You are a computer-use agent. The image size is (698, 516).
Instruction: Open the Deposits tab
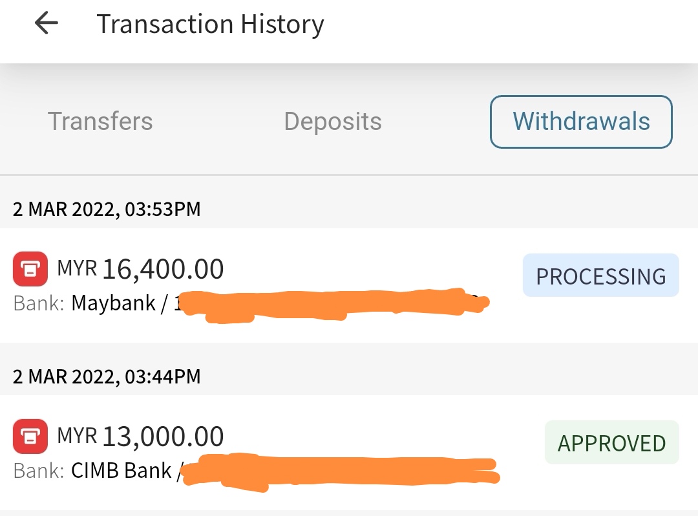333,122
